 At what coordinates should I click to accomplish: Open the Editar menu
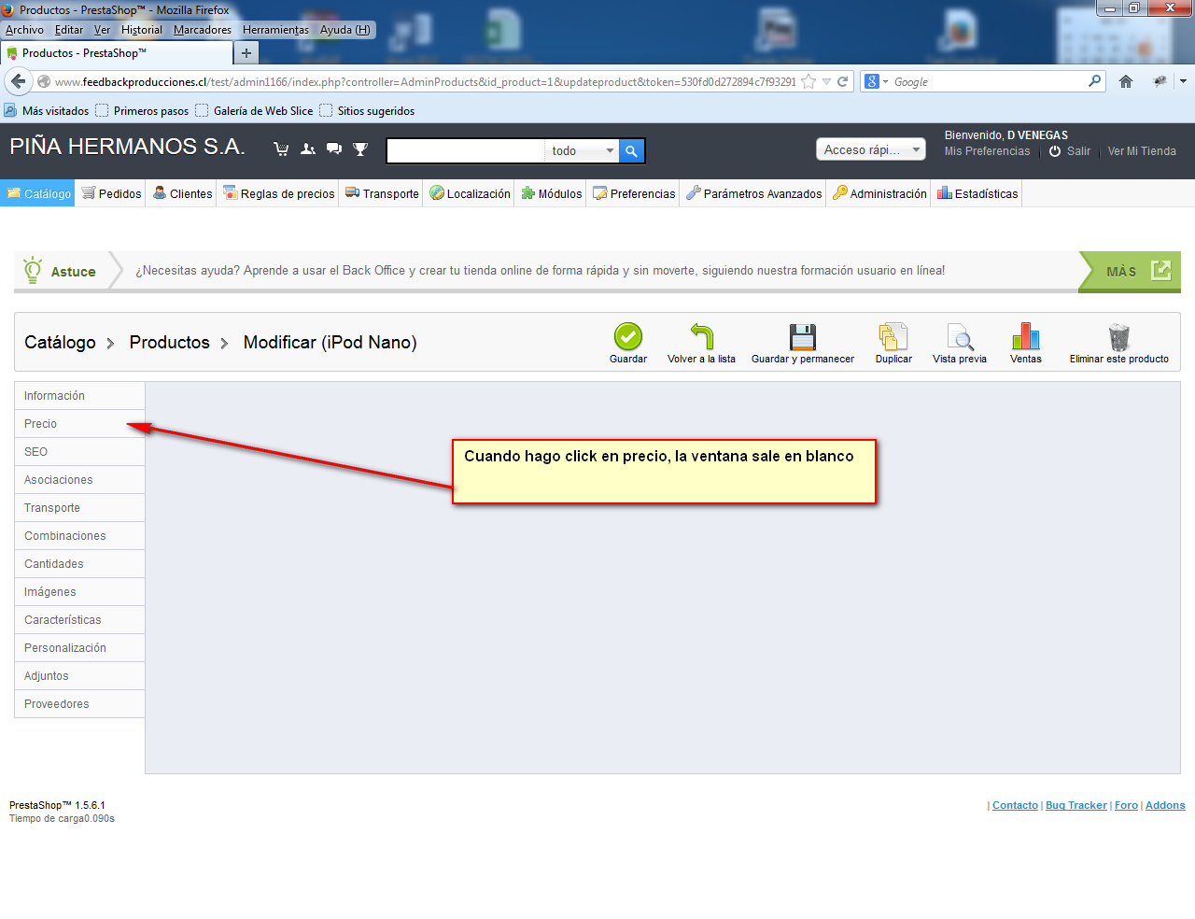69,30
